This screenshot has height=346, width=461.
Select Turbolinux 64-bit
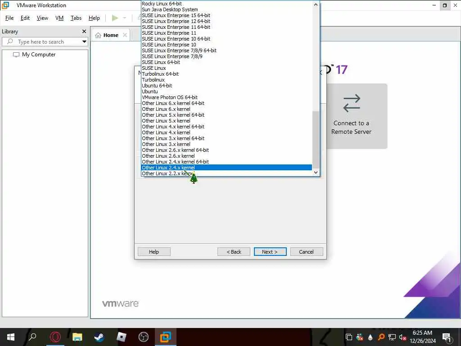point(226,74)
